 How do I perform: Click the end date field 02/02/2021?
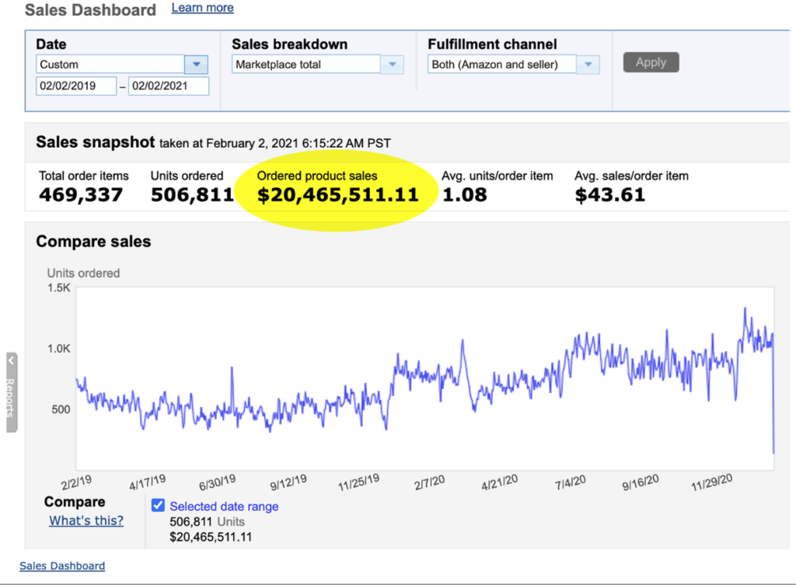pos(169,86)
